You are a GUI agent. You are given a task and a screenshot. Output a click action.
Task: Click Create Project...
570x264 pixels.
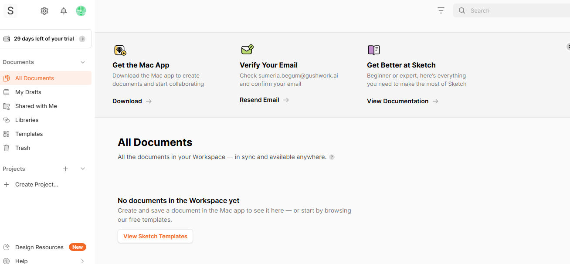(37, 185)
